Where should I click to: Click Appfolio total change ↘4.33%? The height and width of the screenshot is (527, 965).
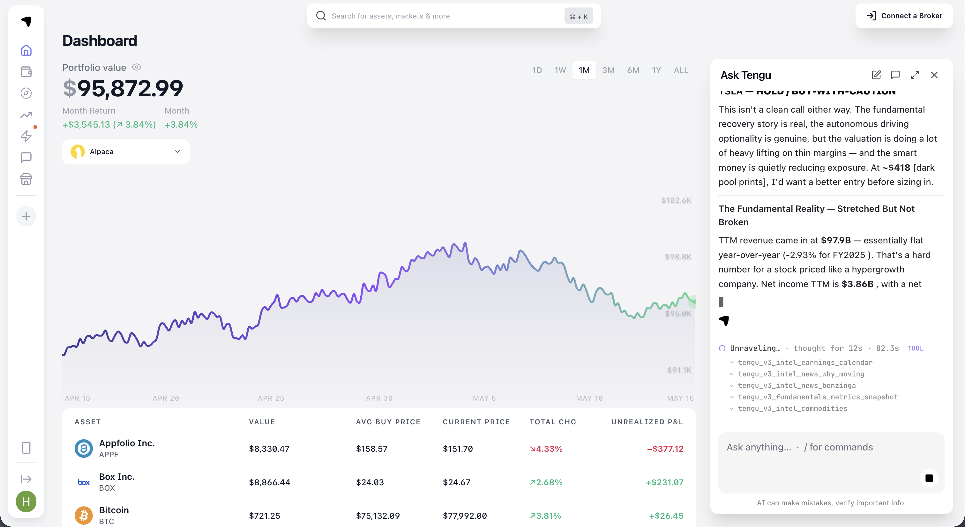[x=546, y=449]
